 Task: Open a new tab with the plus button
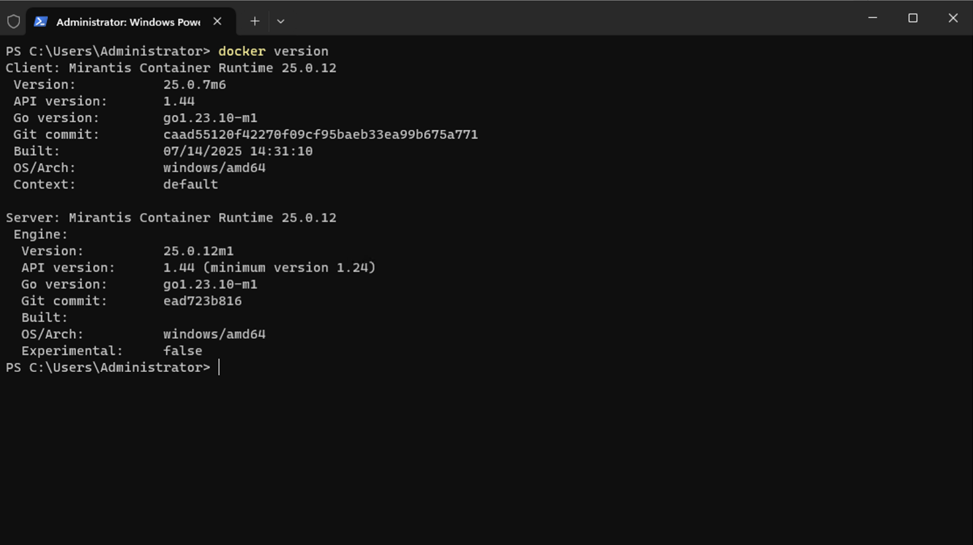(x=255, y=21)
